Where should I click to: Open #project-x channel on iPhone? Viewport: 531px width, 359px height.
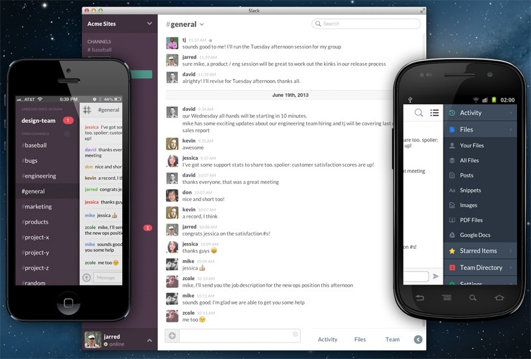coord(35,237)
